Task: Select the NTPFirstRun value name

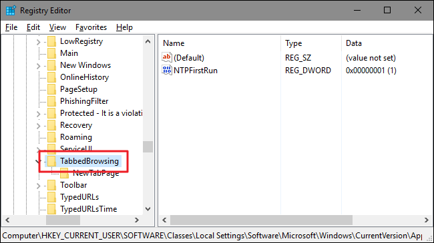Action: tap(196, 71)
